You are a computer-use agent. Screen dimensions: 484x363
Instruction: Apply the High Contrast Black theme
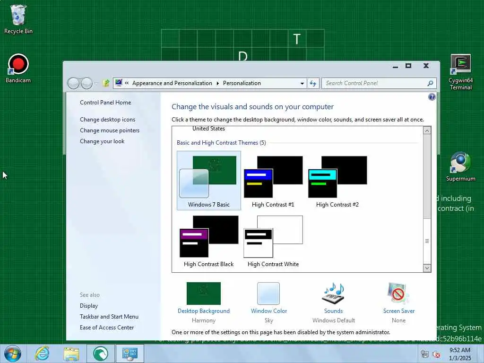tap(208, 240)
